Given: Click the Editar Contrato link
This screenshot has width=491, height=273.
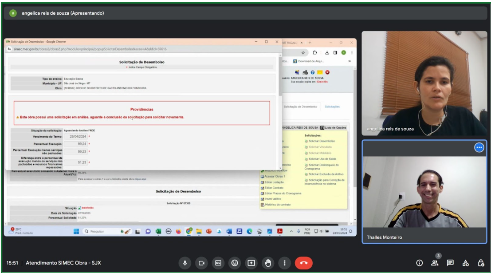Looking at the screenshot, I should (x=274, y=188).
